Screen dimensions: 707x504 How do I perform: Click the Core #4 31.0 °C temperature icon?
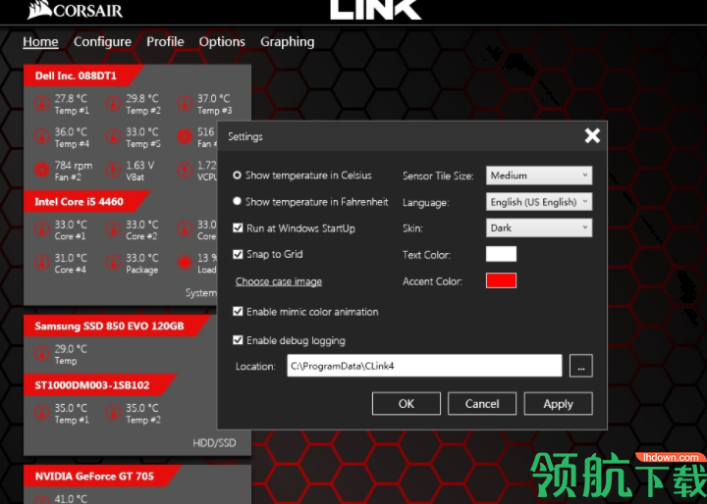(x=42, y=263)
